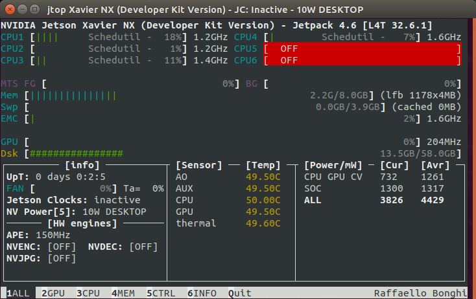This screenshot has height=299, width=476.
Task: Click the thermal 49.60C temperature
Action: click(x=263, y=223)
